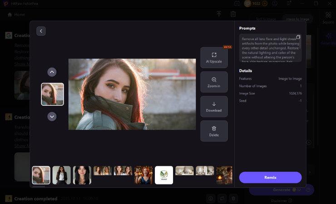Open AI Upscale tool

[214, 58]
